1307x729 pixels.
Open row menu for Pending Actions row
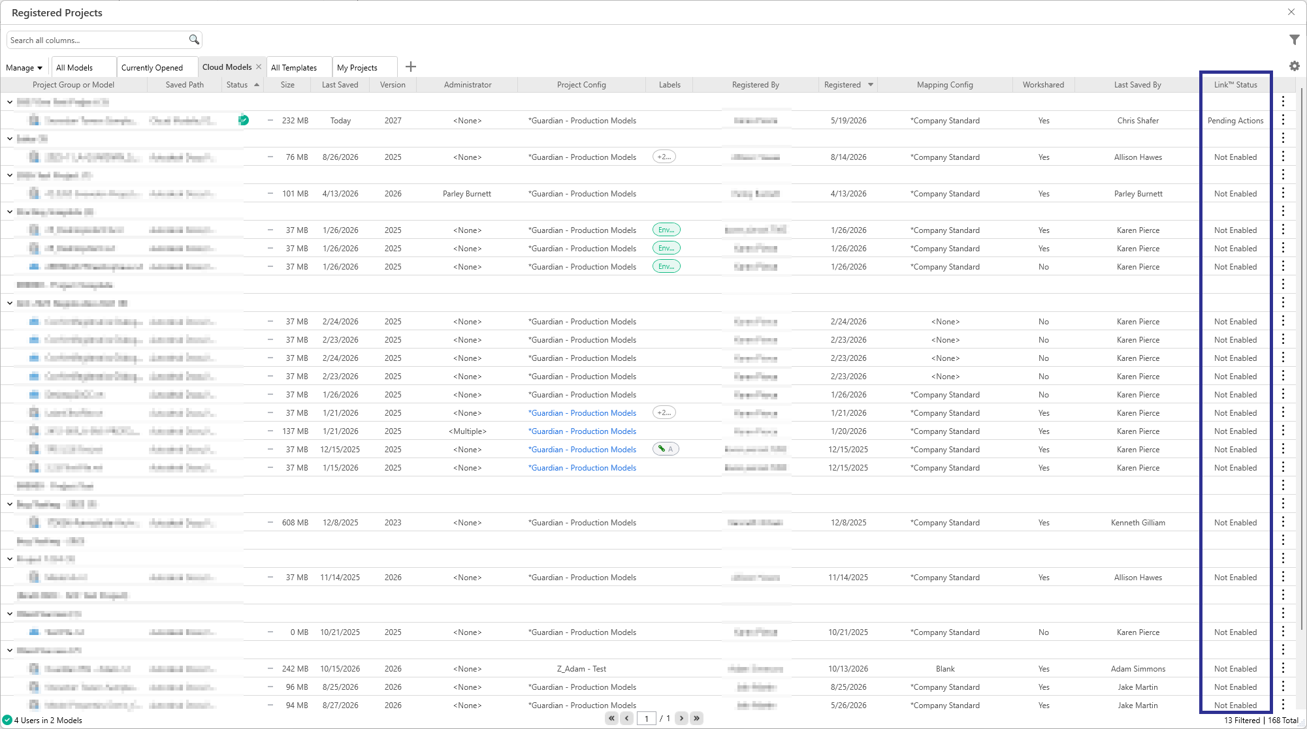(x=1283, y=120)
